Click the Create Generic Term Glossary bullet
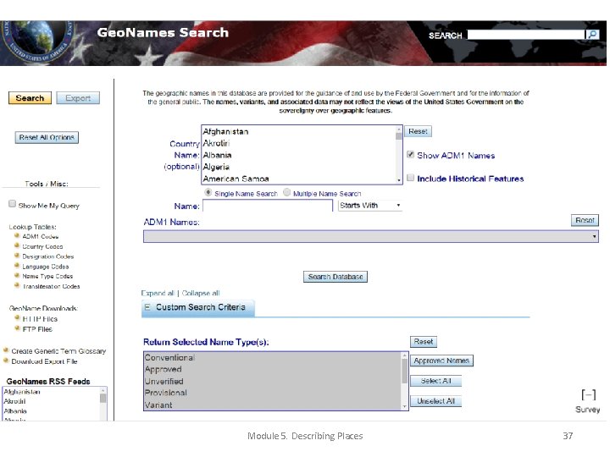Screen dimensions: 610x457 click(6, 350)
